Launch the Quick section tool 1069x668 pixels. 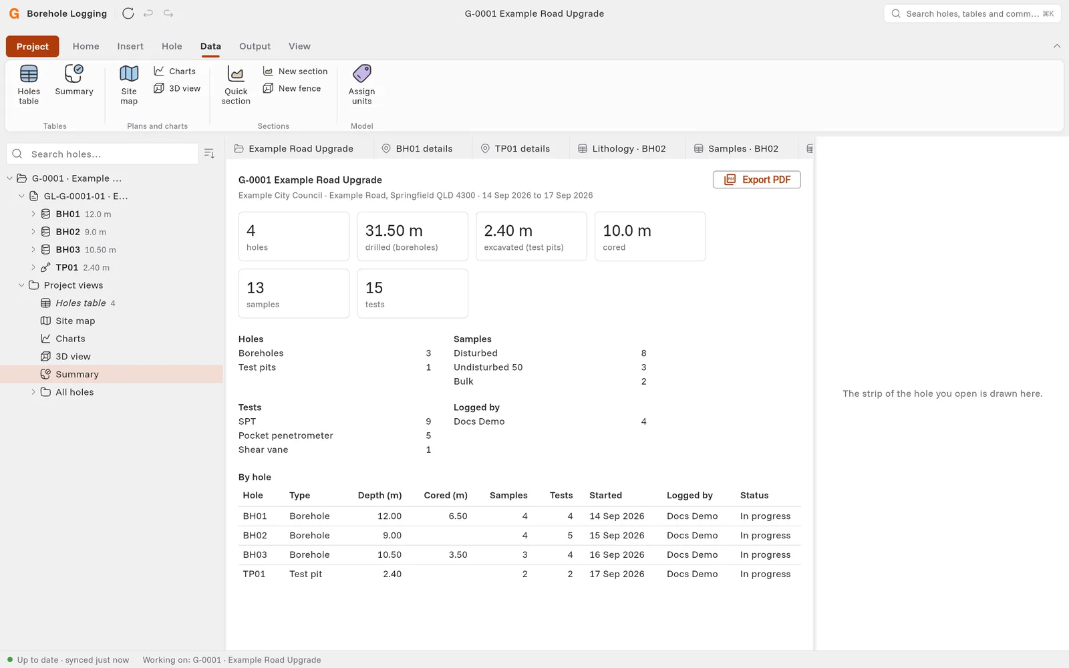(x=236, y=84)
